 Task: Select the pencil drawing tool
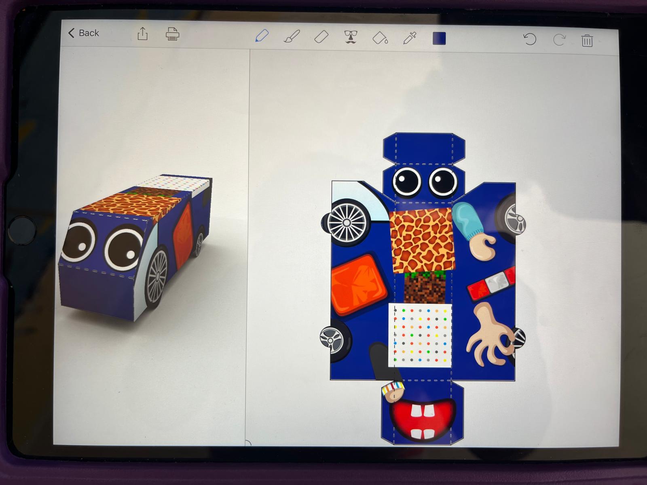coord(262,36)
